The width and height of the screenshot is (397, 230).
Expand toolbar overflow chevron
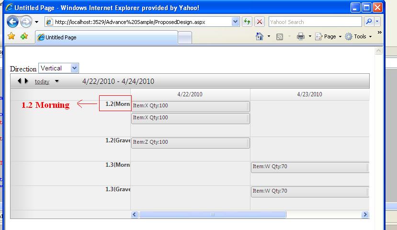coord(380,33)
